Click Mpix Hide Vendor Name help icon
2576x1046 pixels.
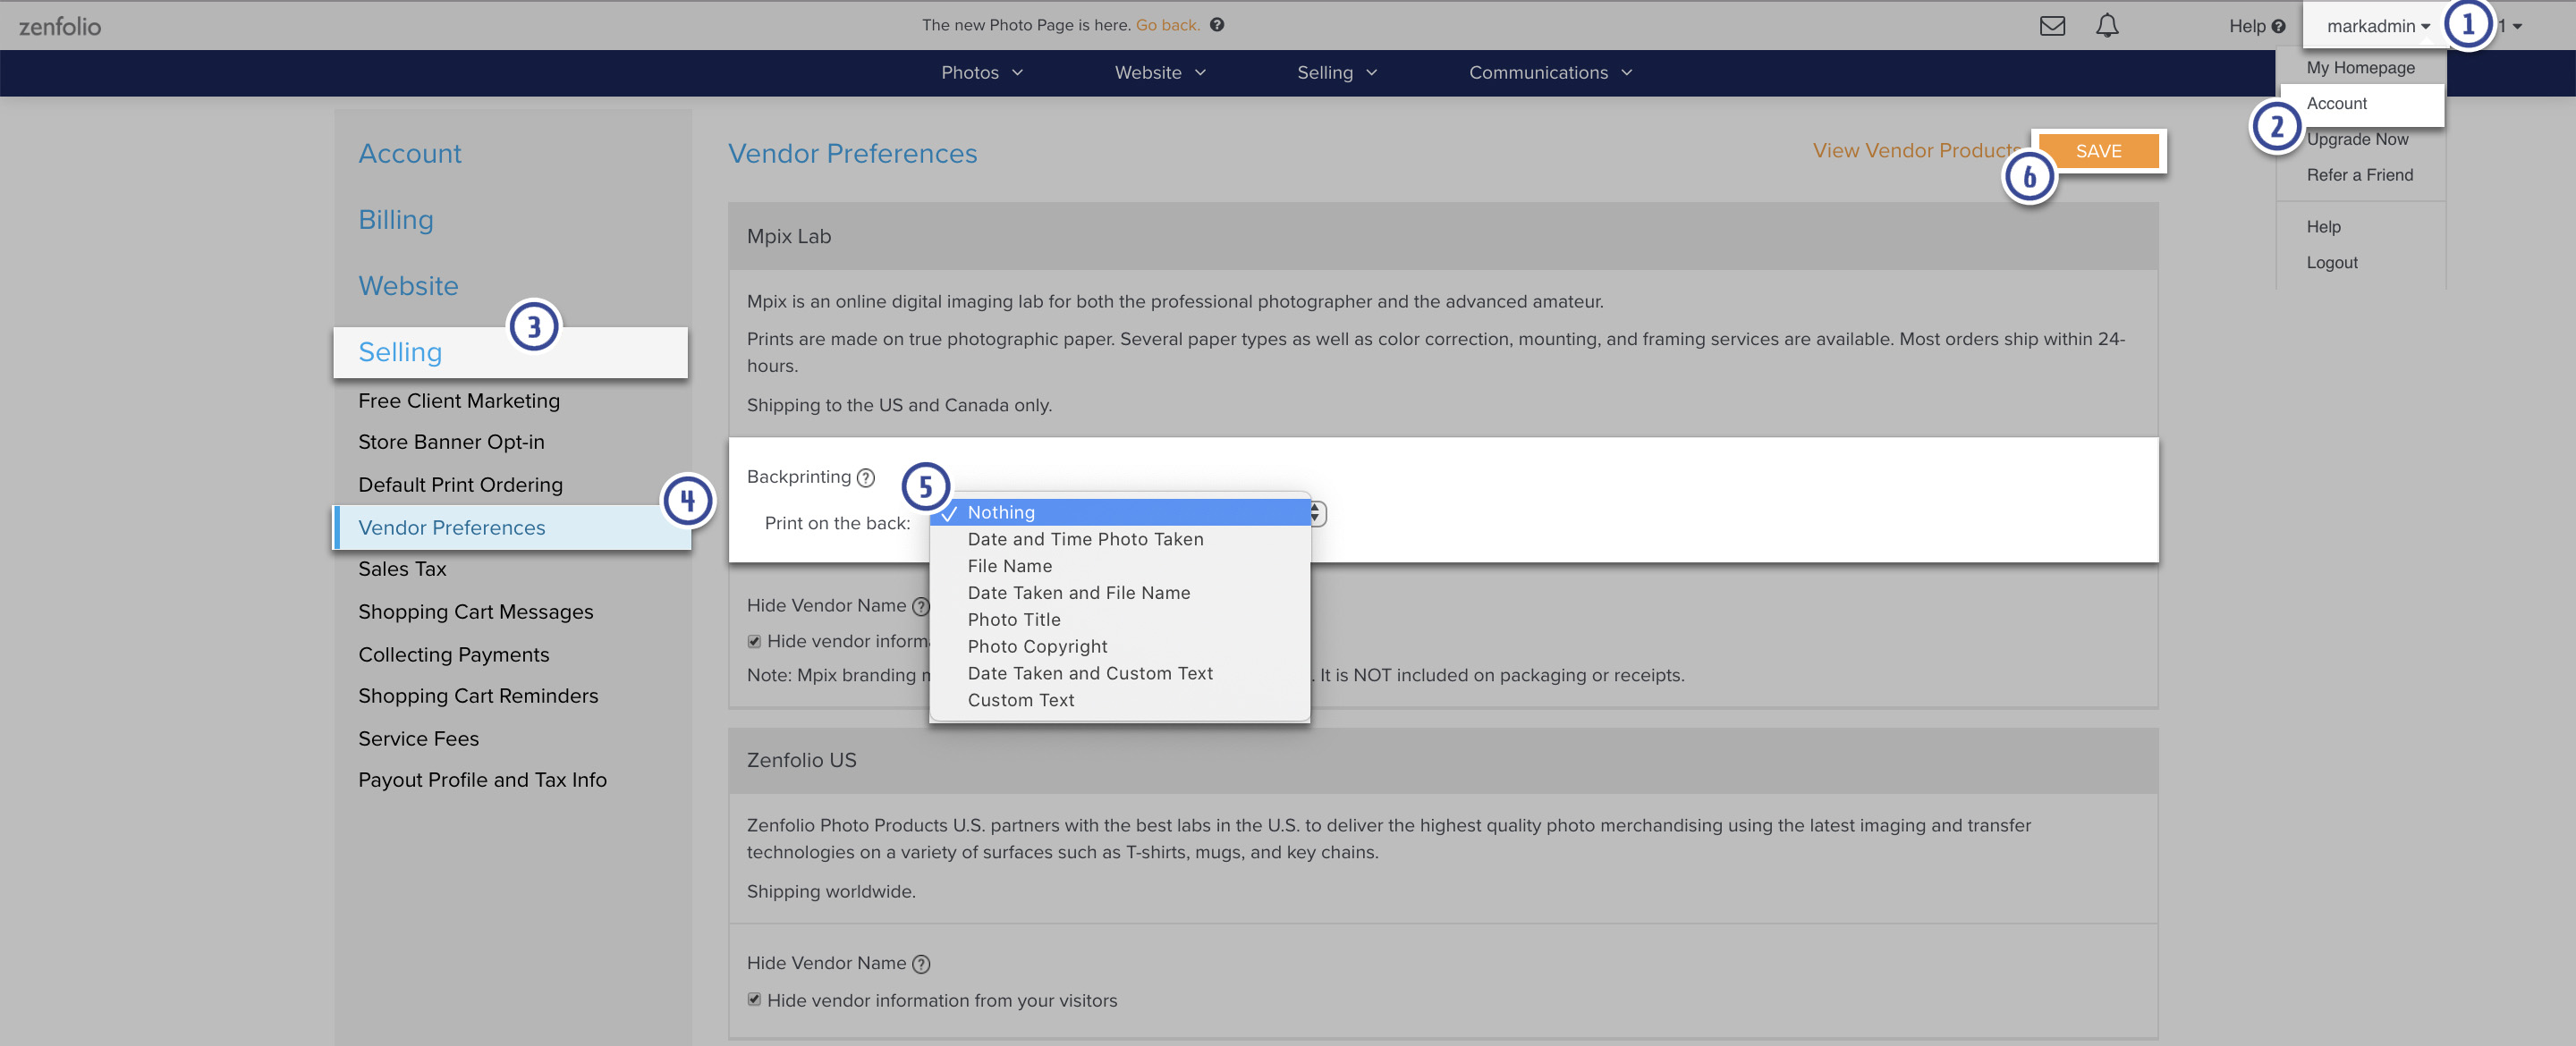click(921, 606)
